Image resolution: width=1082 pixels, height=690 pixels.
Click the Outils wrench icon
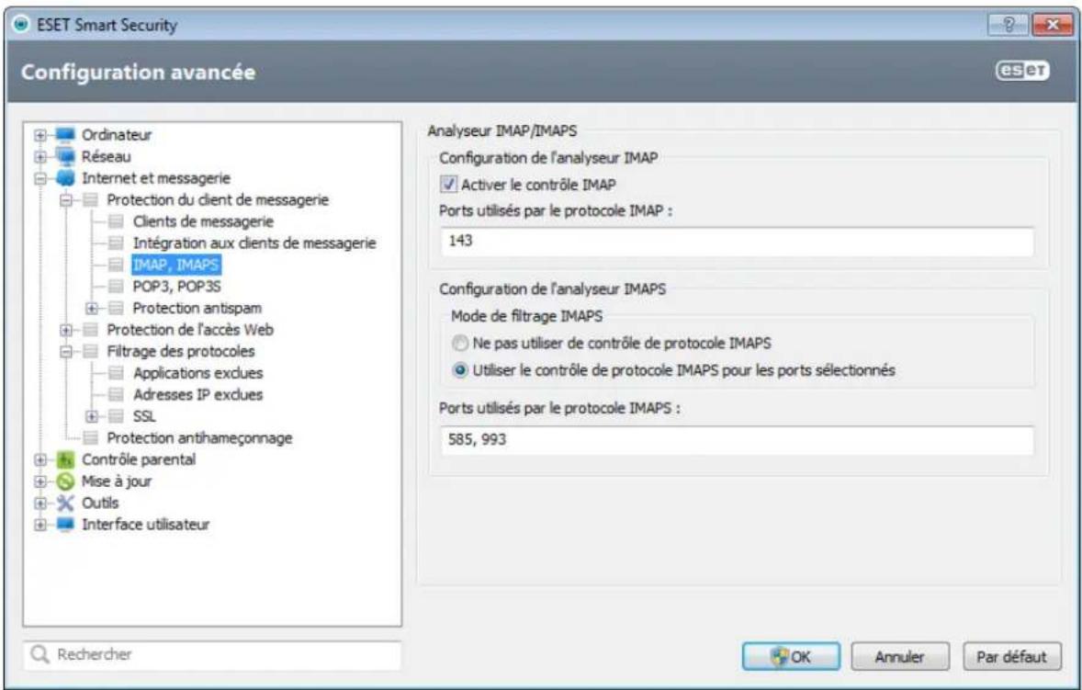[x=65, y=503]
